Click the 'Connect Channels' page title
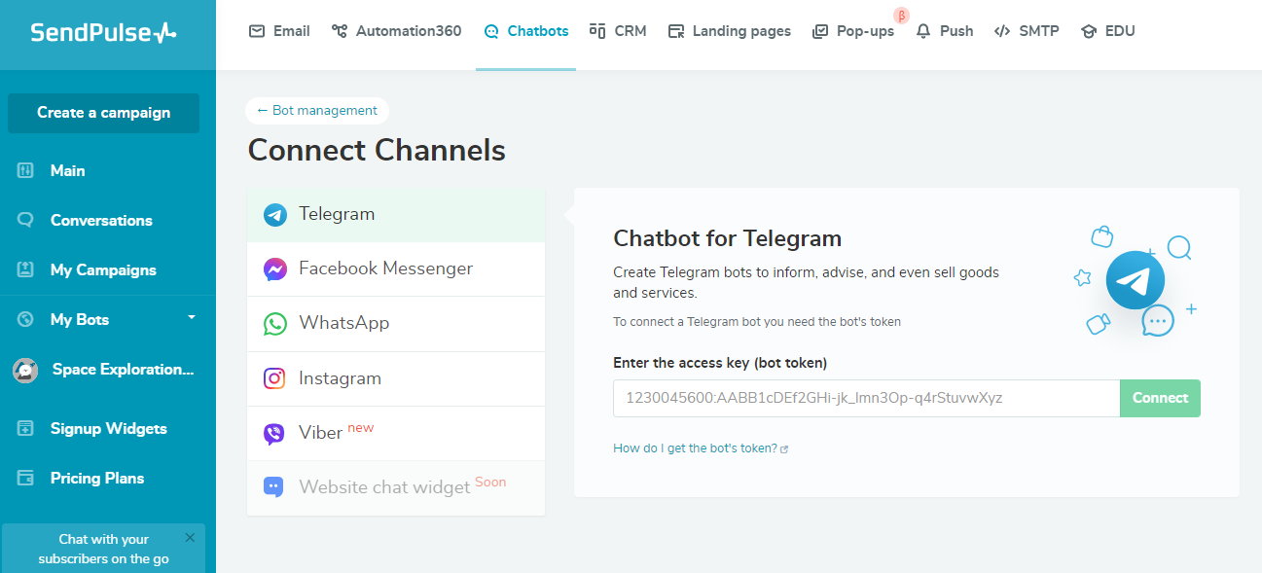1262x573 pixels. (377, 150)
